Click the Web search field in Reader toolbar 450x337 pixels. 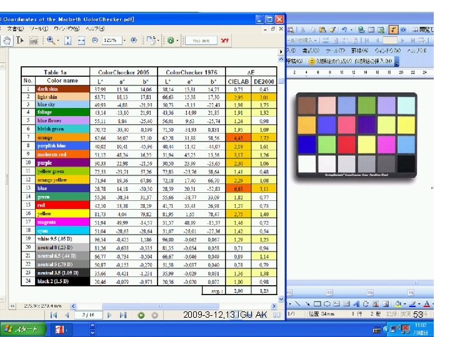click(x=201, y=41)
